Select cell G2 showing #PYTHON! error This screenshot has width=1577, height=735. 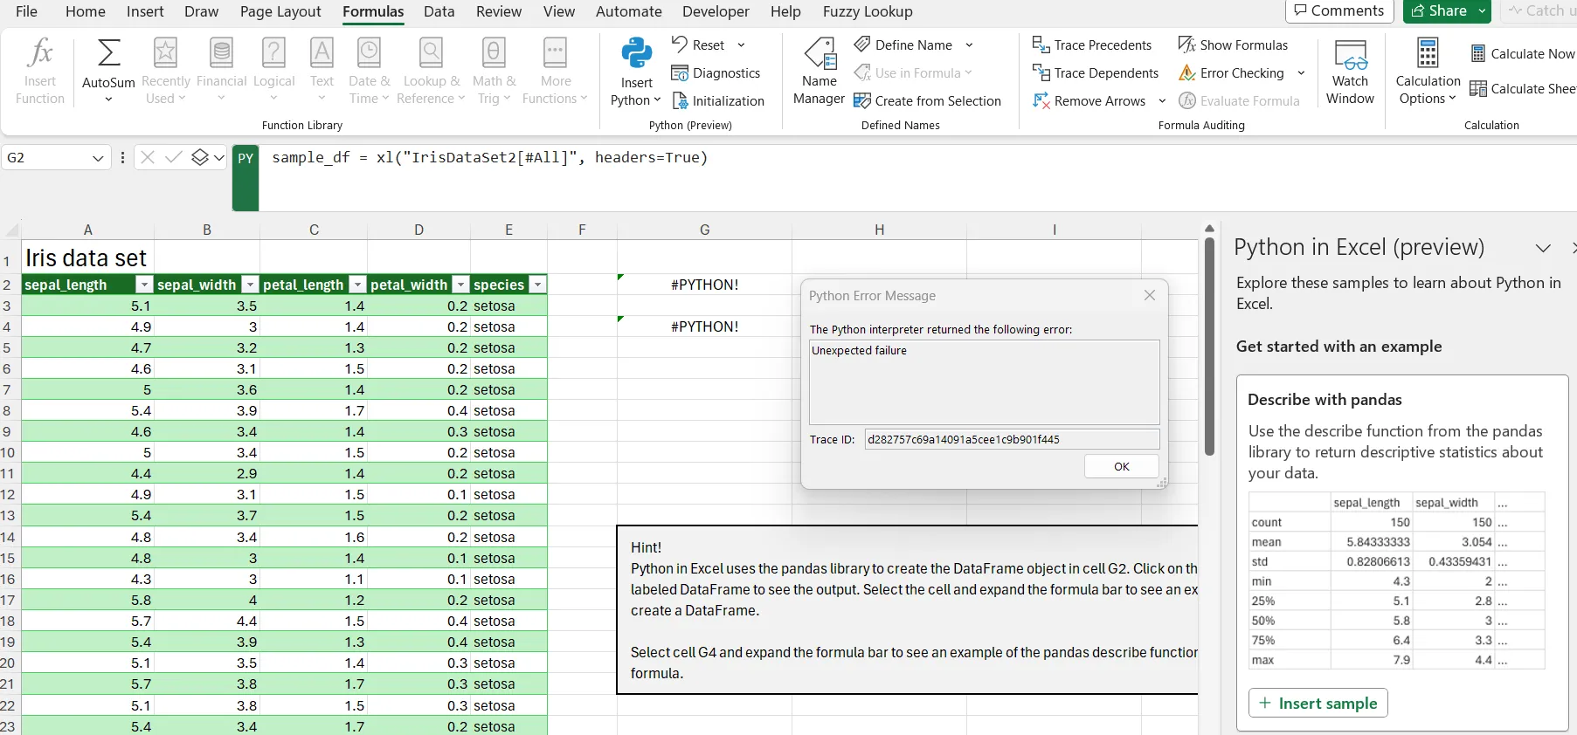click(704, 285)
